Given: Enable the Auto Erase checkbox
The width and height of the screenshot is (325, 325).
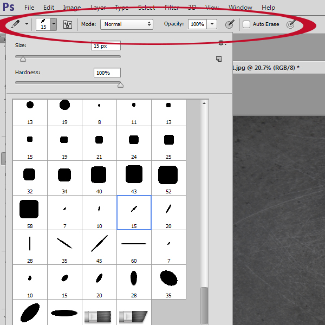Looking at the screenshot, I should click(x=246, y=24).
